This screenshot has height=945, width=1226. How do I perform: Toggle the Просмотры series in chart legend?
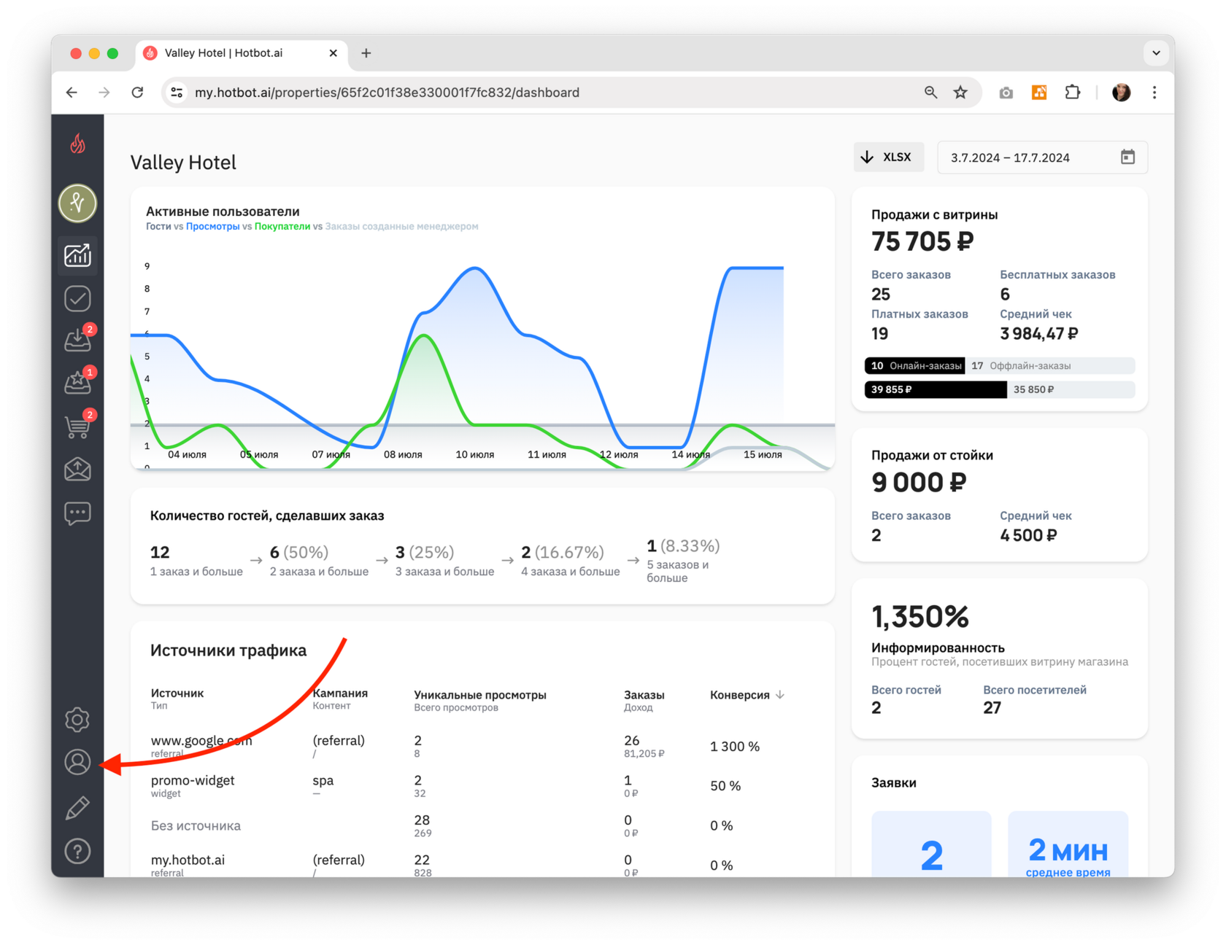tap(212, 227)
